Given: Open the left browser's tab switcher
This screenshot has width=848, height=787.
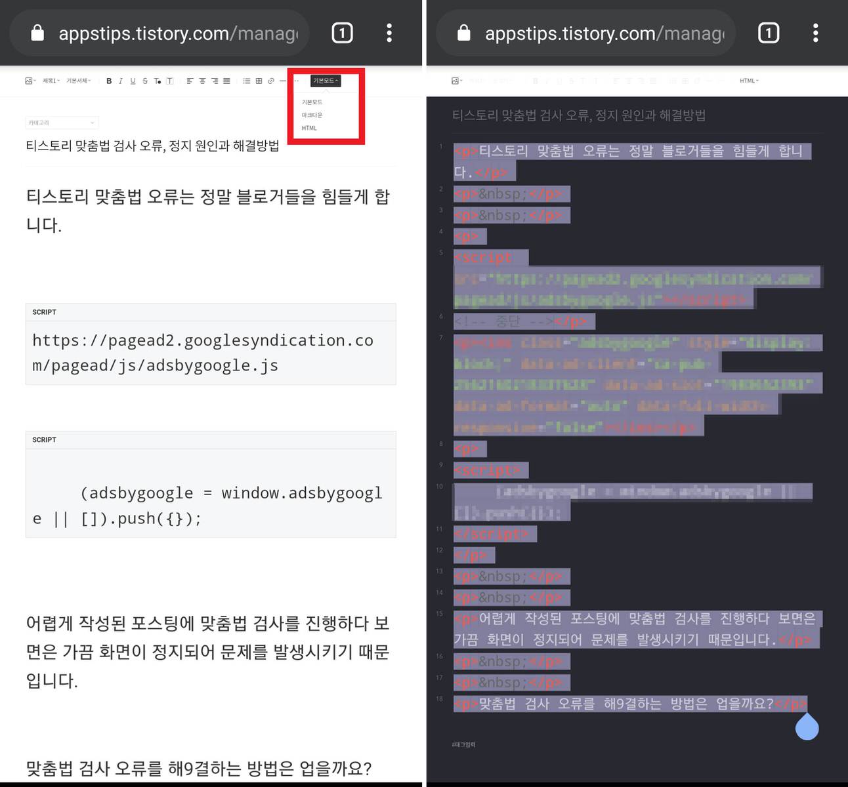Looking at the screenshot, I should [342, 33].
